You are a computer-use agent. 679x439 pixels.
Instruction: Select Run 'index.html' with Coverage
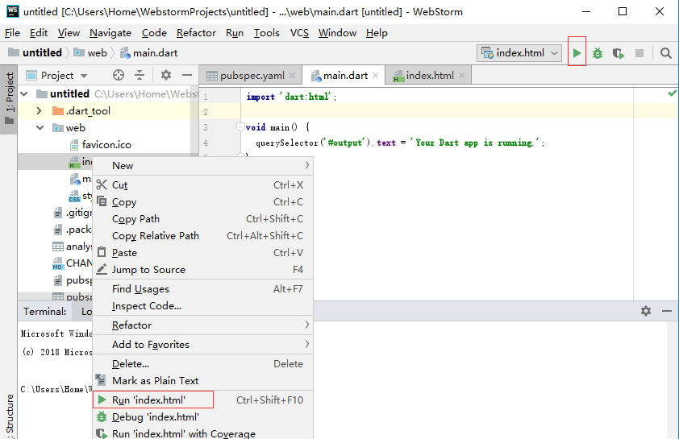pyautogui.click(x=202, y=433)
